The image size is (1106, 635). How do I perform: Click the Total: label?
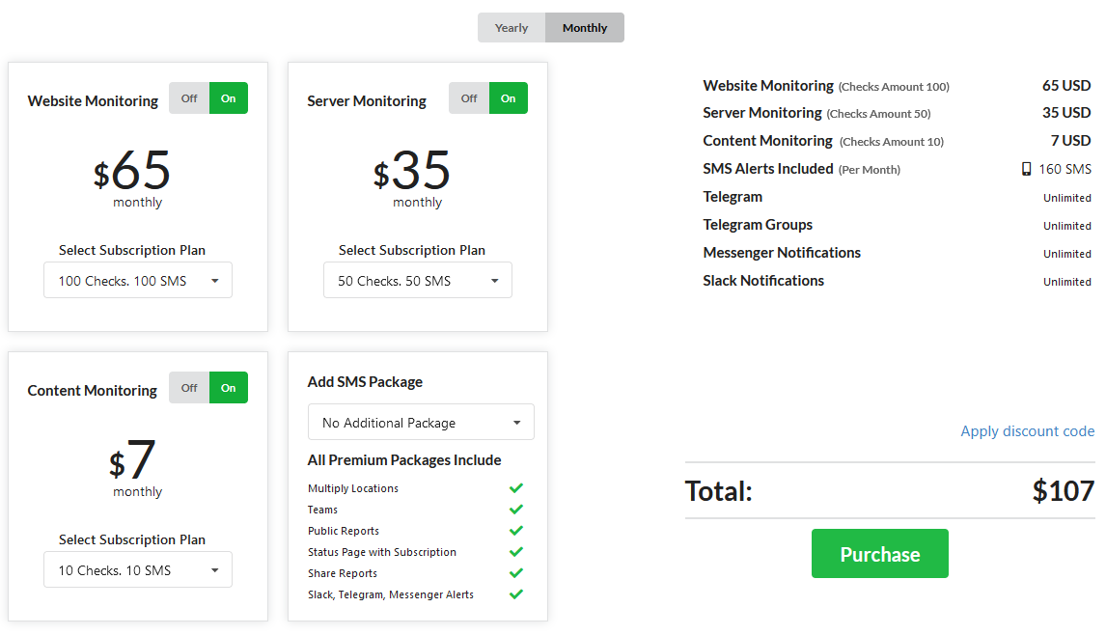(719, 490)
